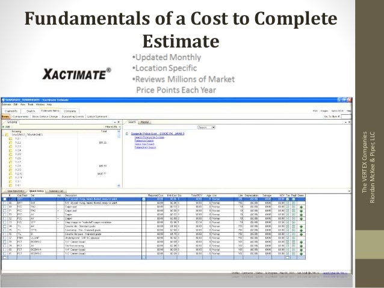Select the Underlayment description cell

click(x=102, y=238)
